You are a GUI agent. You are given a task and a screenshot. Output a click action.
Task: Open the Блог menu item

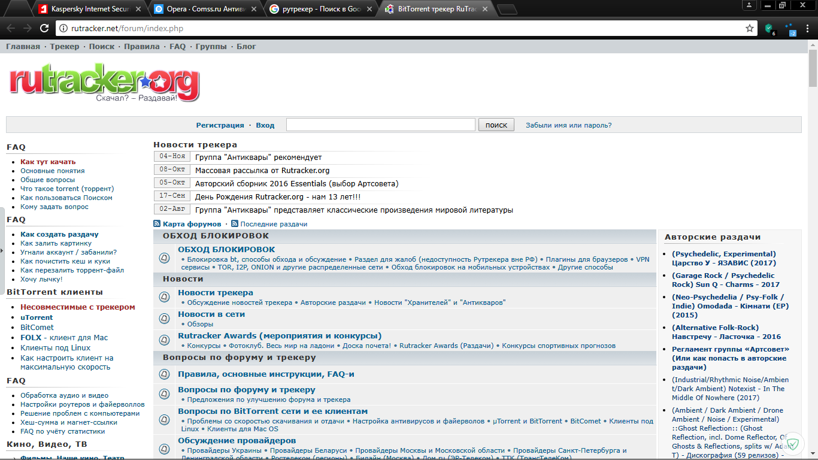click(246, 46)
